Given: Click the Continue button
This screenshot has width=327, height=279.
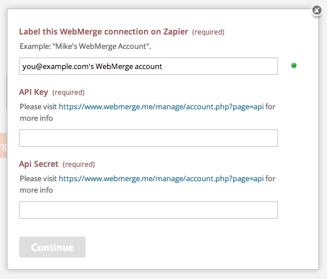Looking at the screenshot, I should pyautogui.click(x=52, y=247).
